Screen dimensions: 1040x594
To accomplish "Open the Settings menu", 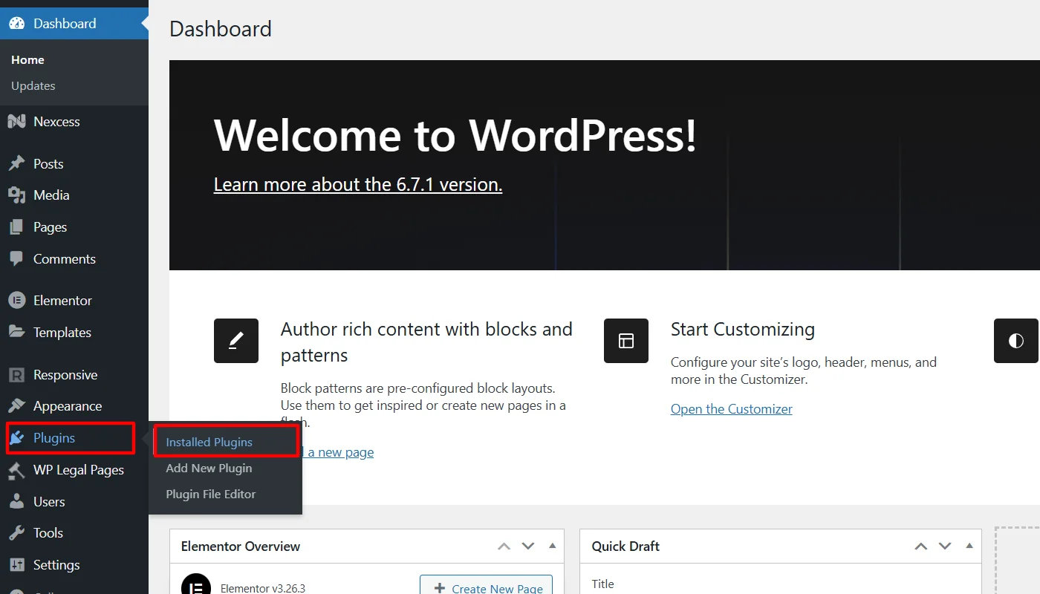I will 74,565.
